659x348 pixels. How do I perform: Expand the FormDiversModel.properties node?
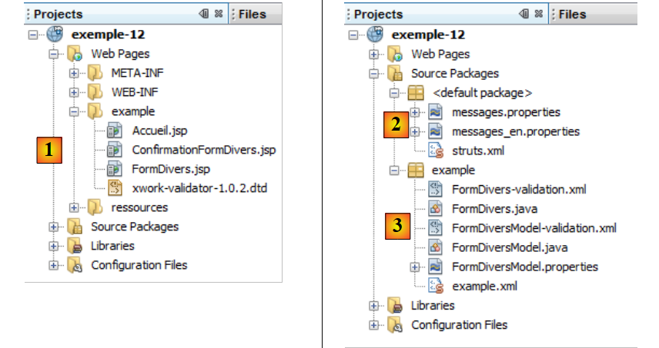click(415, 267)
